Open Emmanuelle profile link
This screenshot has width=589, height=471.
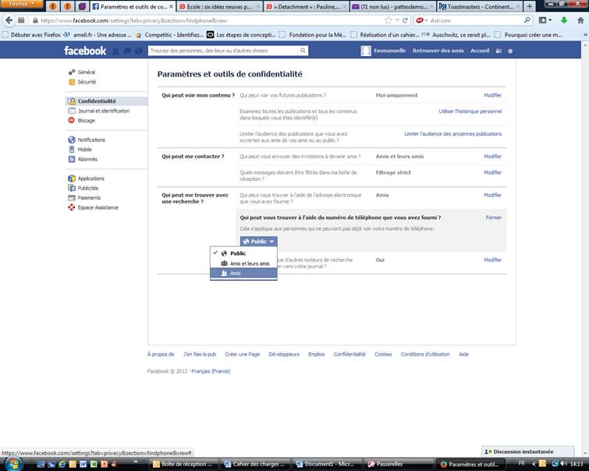coord(389,51)
